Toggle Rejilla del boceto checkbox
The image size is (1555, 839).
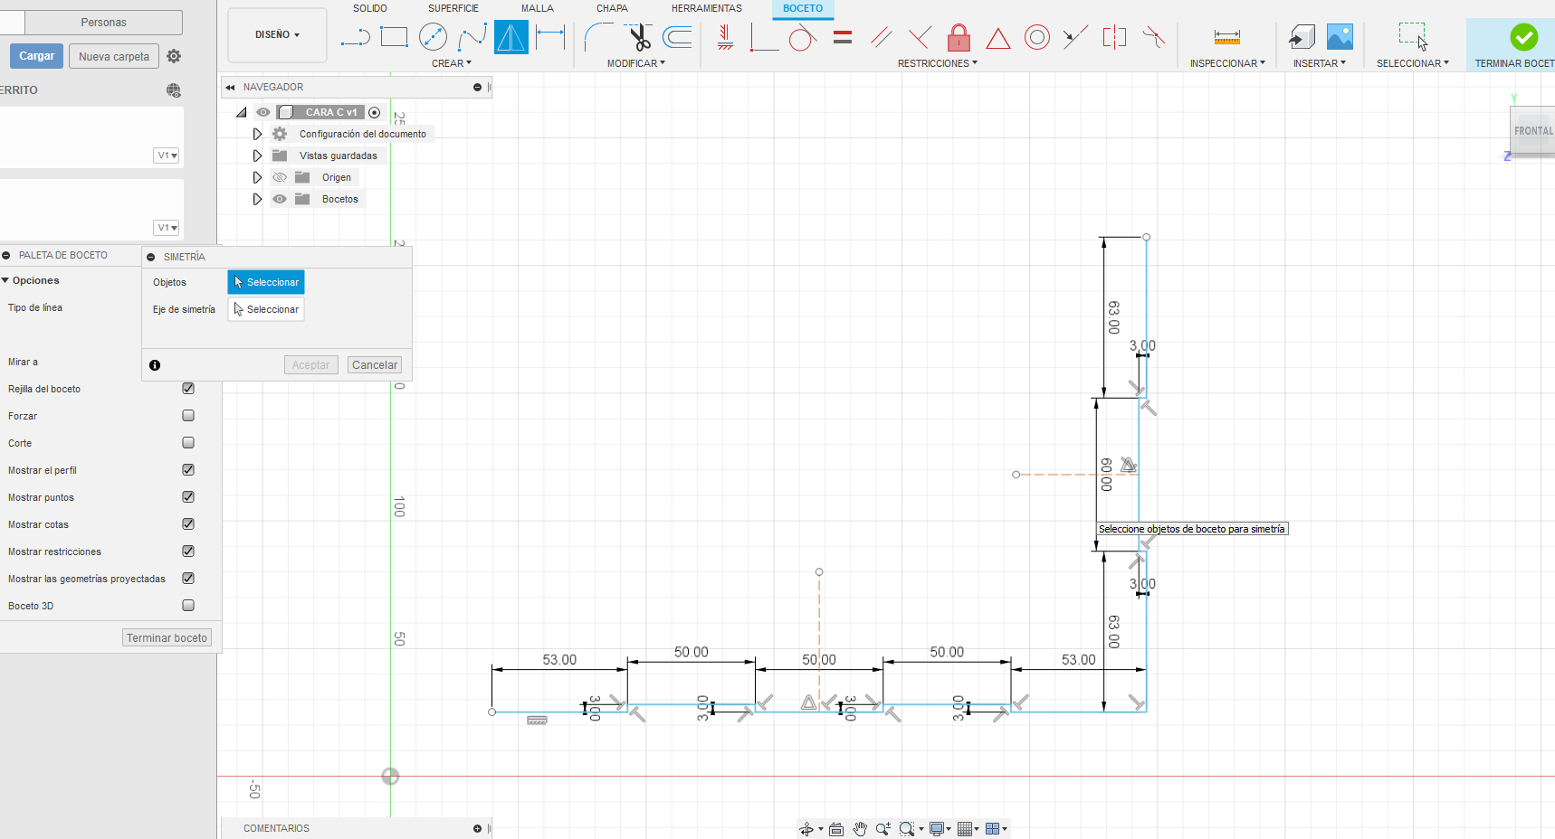tap(188, 389)
